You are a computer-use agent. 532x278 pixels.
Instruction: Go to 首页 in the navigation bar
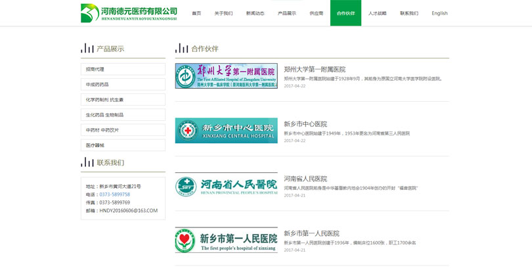pos(196,13)
